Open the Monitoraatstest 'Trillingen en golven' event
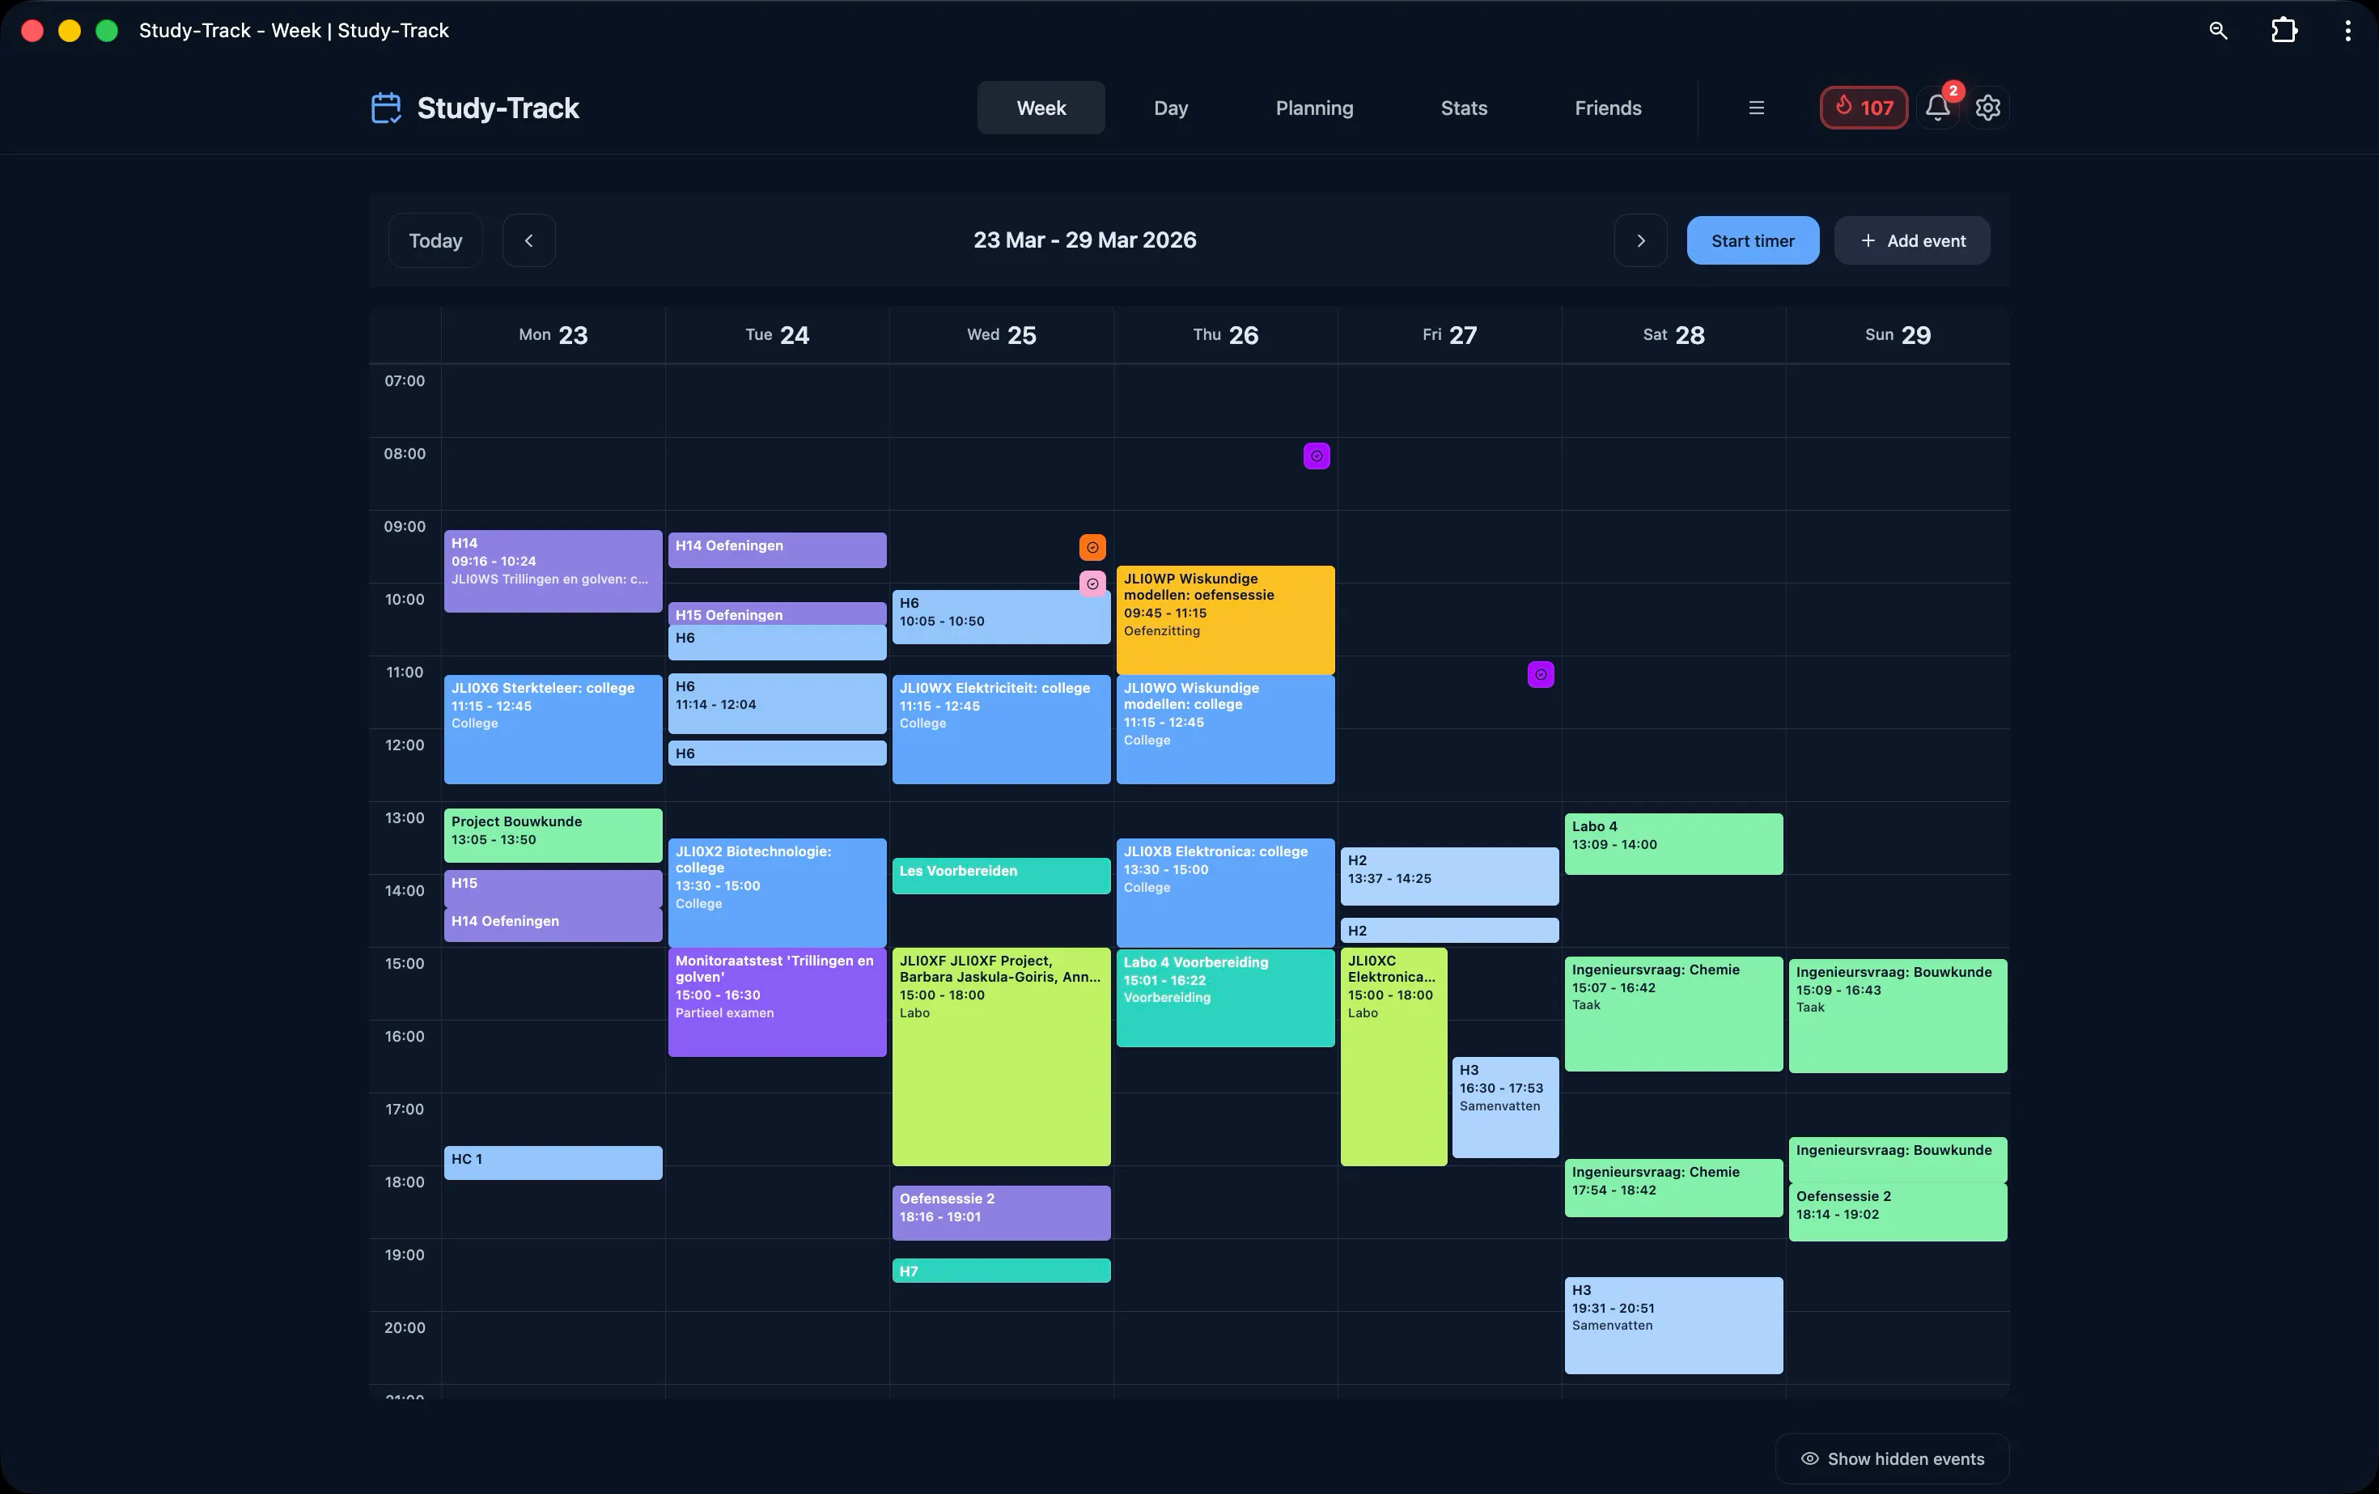Image resolution: width=2379 pixels, height=1494 pixels. point(778,1002)
